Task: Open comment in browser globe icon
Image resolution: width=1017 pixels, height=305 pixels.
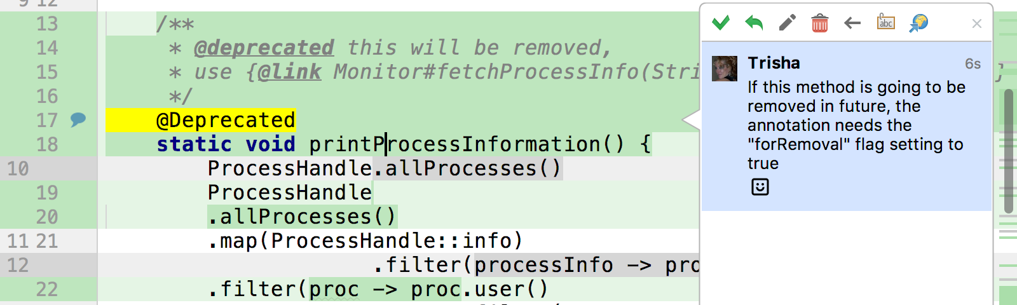Action: 918,24
